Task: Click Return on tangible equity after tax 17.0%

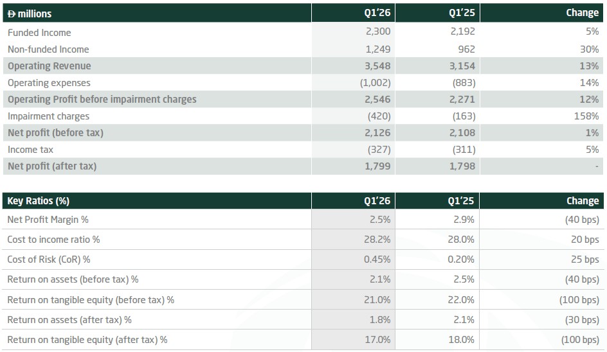Action: 377,340
